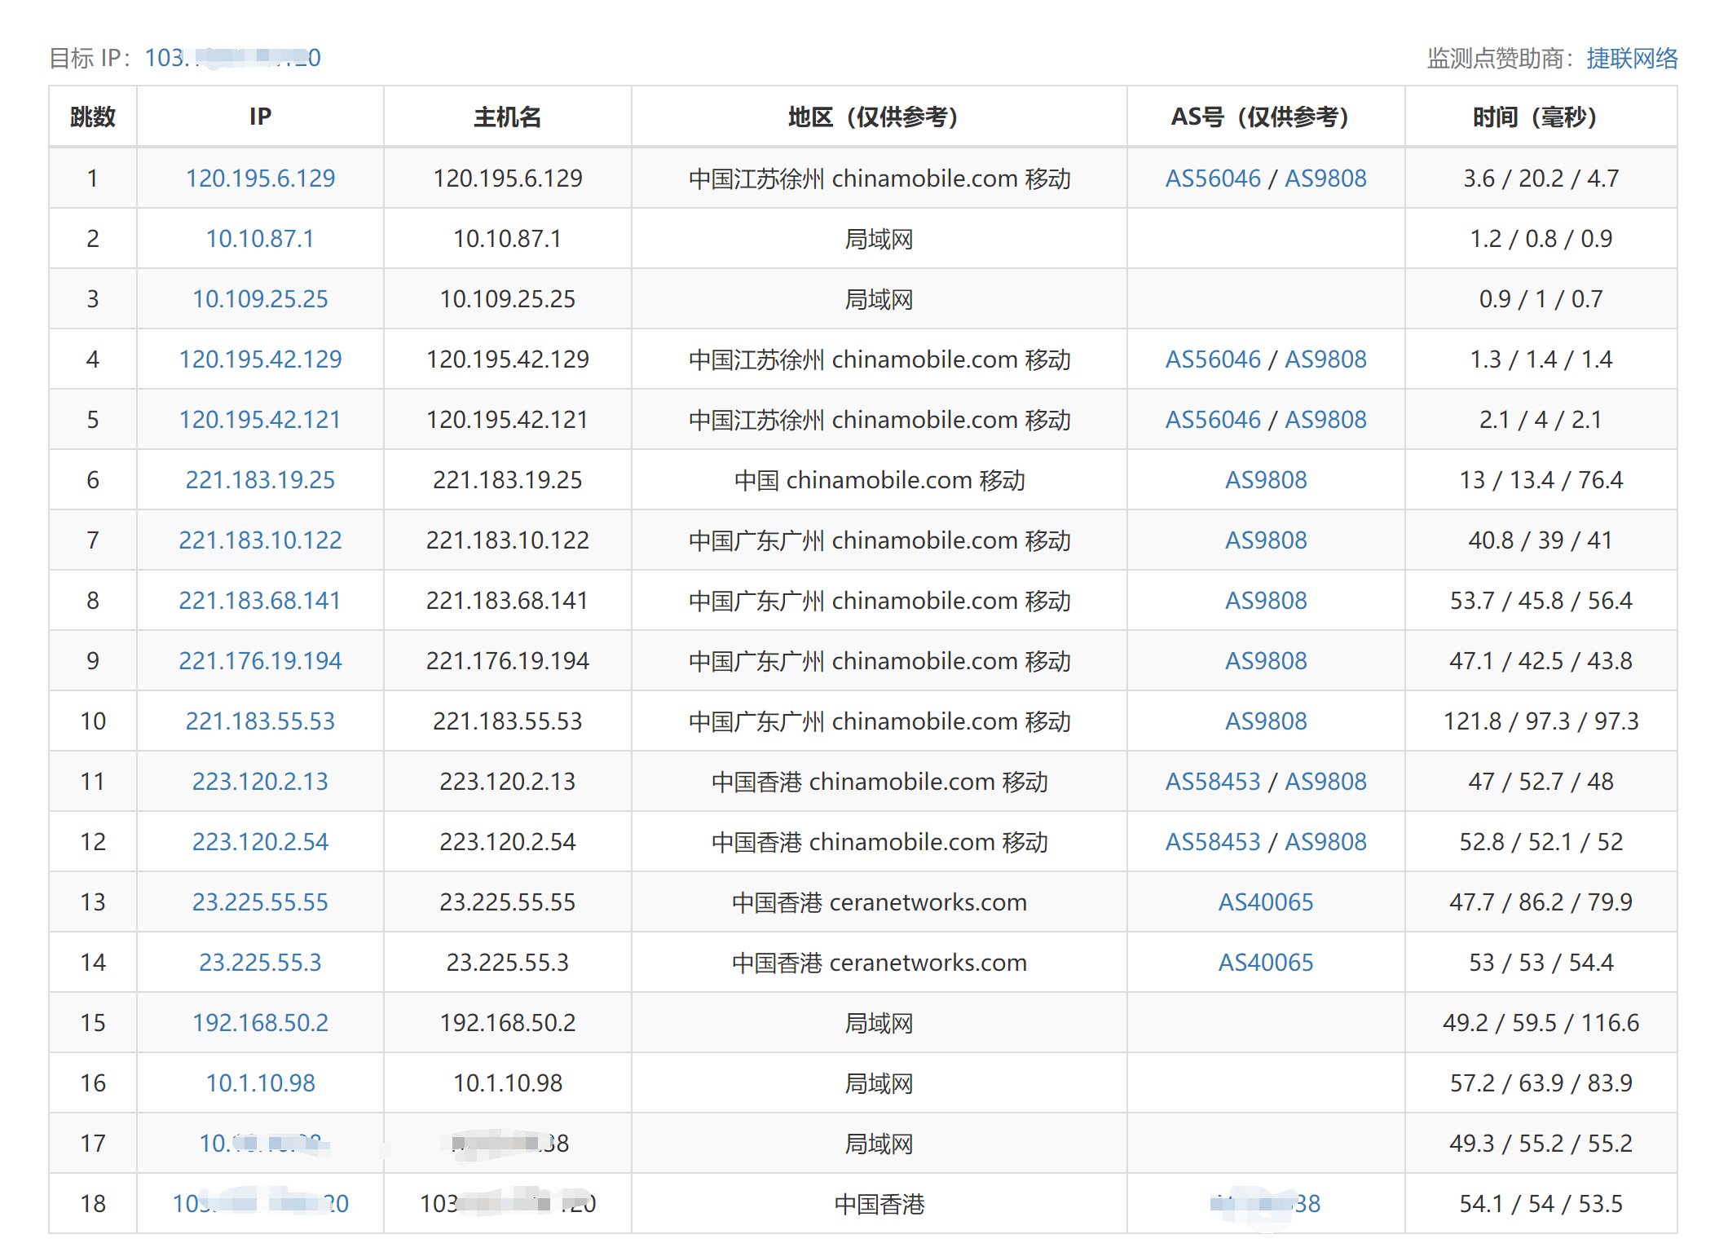Open the blurred target IP link
The height and width of the screenshot is (1252, 1728).
[x=232, y=58]
